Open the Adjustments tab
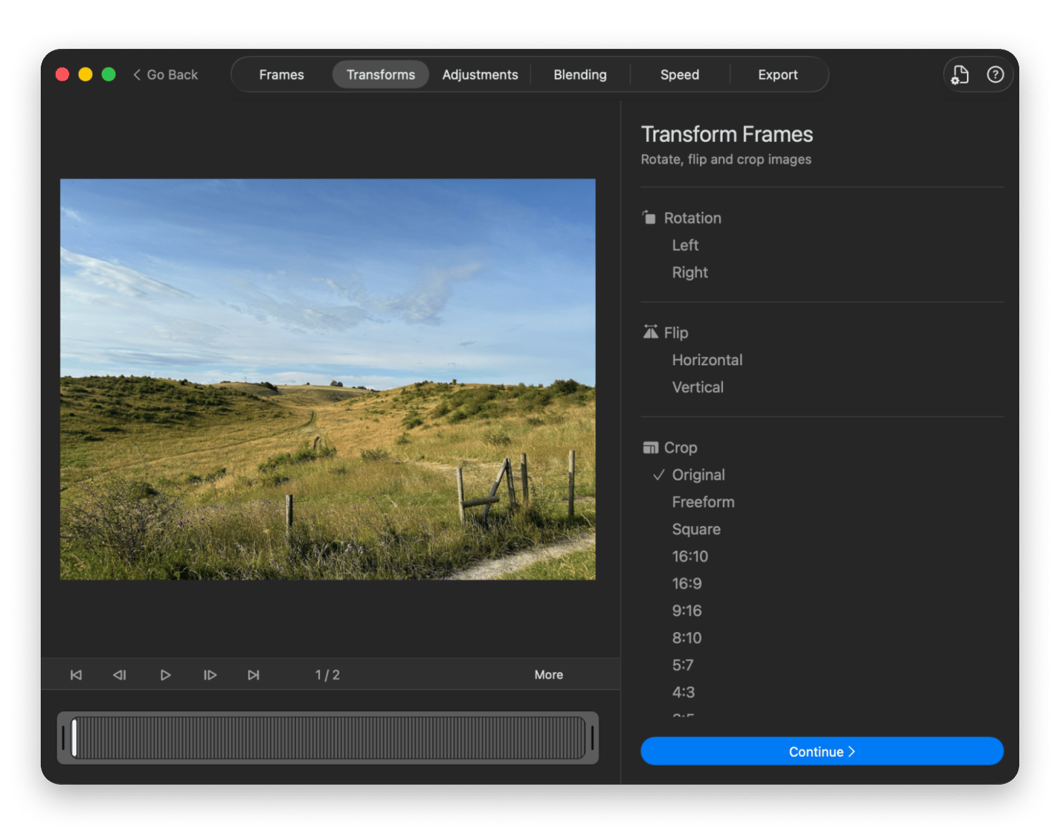The height and width of the screenshot is (839, 1060). 480,75
